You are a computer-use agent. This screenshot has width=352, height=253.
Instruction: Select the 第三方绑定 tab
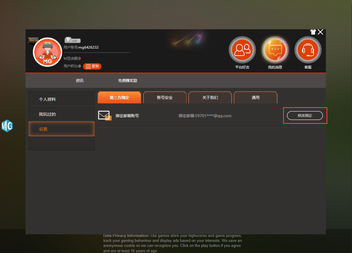point(119,98)
